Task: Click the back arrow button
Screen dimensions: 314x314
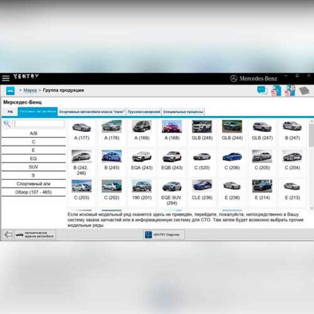Action: (8, 234)
